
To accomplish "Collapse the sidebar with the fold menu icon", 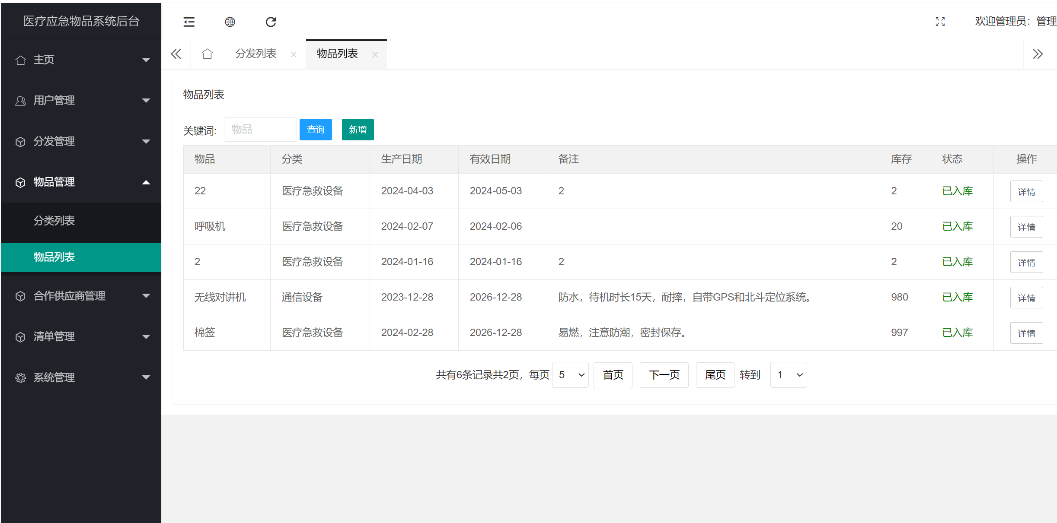I will [189, 22].
